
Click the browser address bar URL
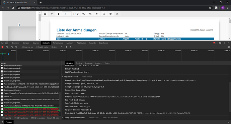click(63, 8)
